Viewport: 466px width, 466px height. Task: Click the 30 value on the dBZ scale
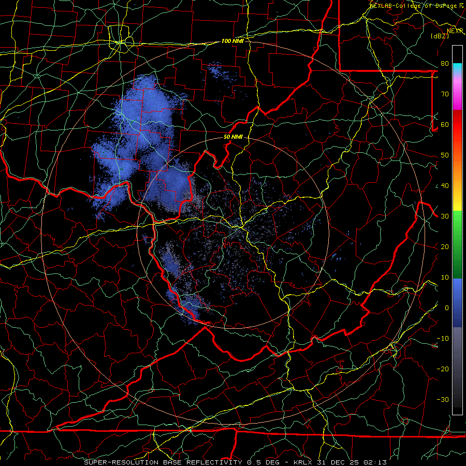tap(445, 216)
